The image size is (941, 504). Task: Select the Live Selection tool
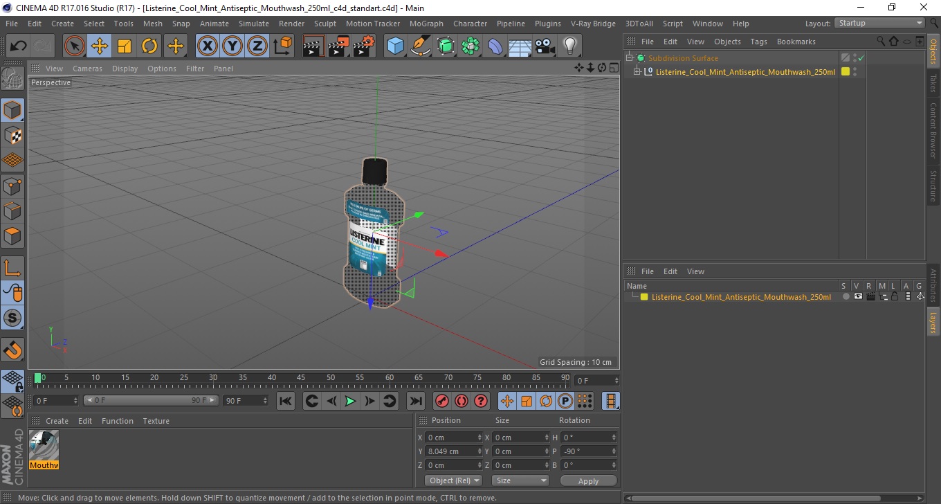pos(75,46)
